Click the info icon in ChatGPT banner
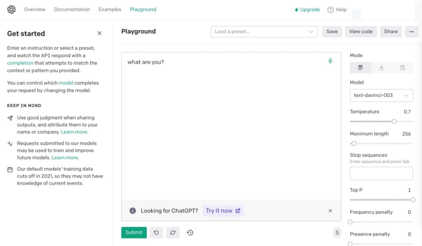422x246 pixels. [132, 211]
